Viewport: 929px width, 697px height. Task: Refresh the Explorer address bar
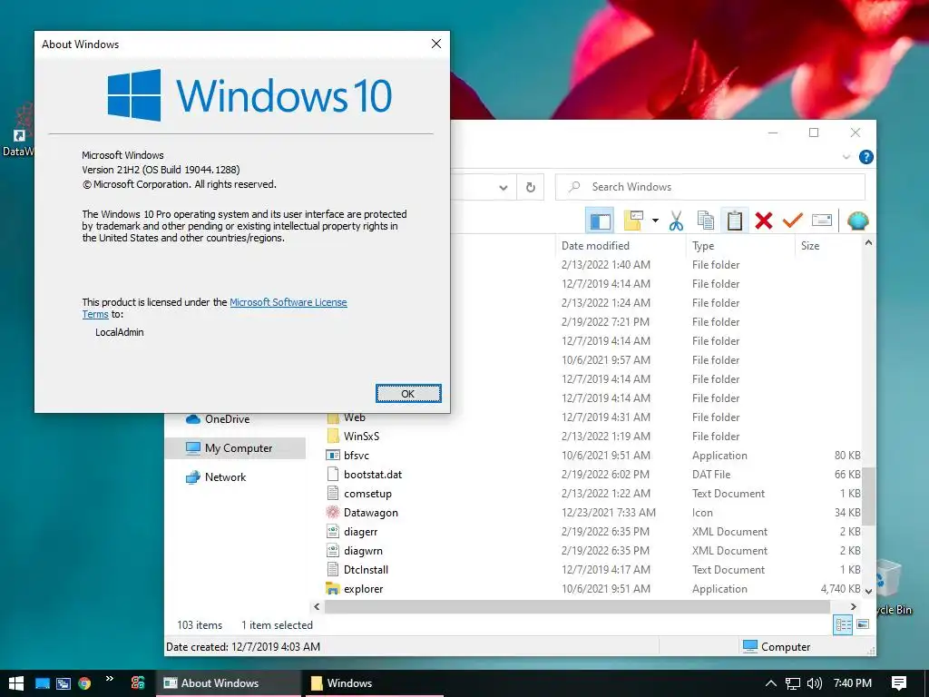click(530, 187)
